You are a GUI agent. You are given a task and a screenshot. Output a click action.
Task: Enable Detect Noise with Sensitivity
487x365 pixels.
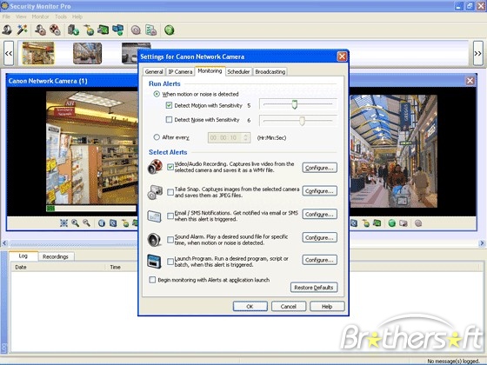(x=169, y=120)
